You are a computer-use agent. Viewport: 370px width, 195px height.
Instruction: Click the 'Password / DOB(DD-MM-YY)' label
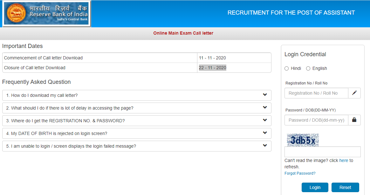pyautogui.click(x=311, y=110)
